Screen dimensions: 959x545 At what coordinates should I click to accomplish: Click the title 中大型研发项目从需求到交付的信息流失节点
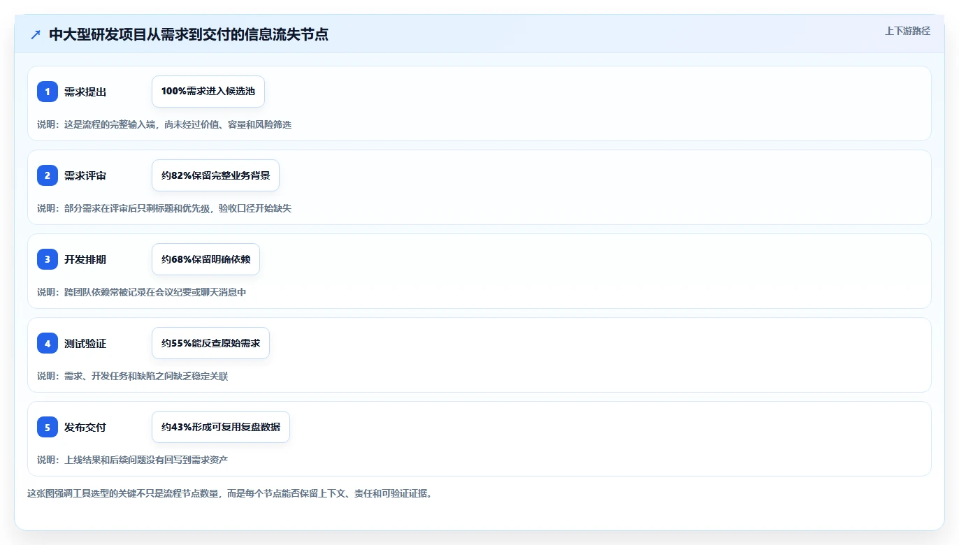(x=189, y=34)
